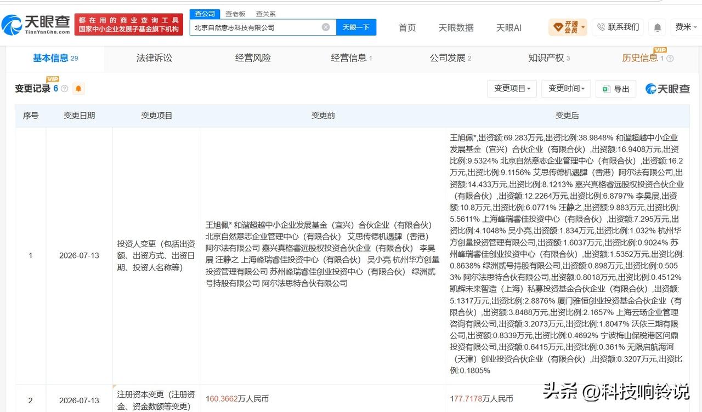Image resolution: width=702 pixels, height=412 pixels.
Task: Click the 变更前 column header
Action: click(x=322, y=116)
